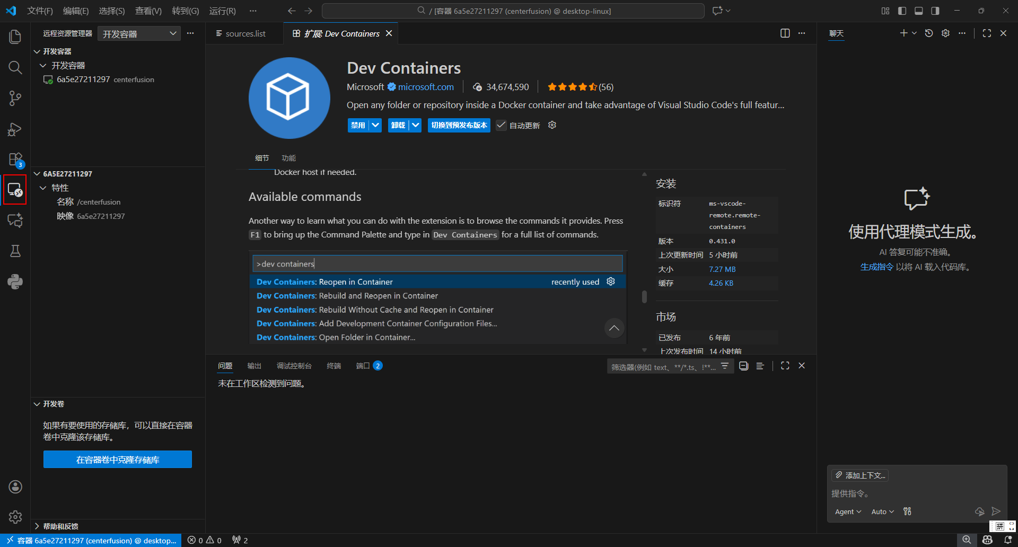Collapse the 6A5E27211297 section
The width and height of the screenshot is (1018, 547).
118,174
